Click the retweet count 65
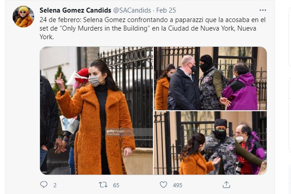The width and height of the screenshot is (291, 194). click(116, 185)
